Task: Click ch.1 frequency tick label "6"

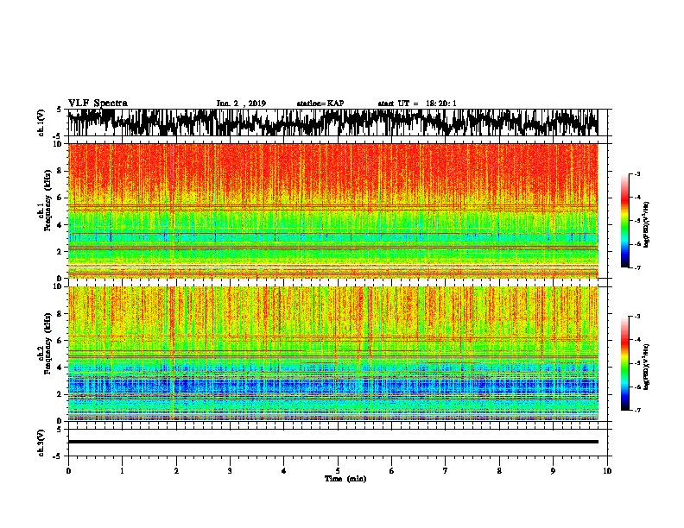Action: point(60,198)
